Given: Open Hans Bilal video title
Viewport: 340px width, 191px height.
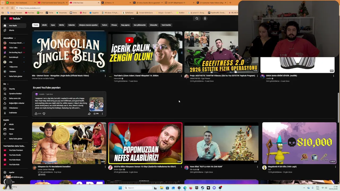Looking at the screenshot, I should coord(206,167).
